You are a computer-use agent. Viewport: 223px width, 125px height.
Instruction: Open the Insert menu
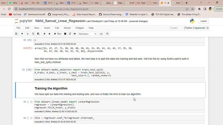tap(47, 28)
